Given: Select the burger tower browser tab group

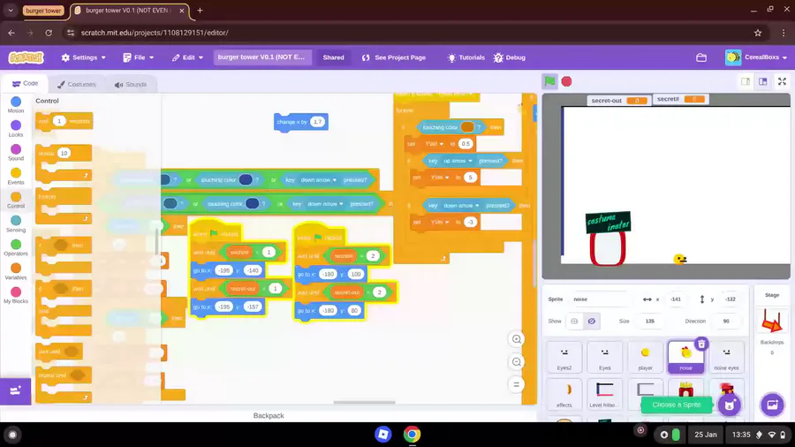Looking at the screenshot, I should [43, 10].
